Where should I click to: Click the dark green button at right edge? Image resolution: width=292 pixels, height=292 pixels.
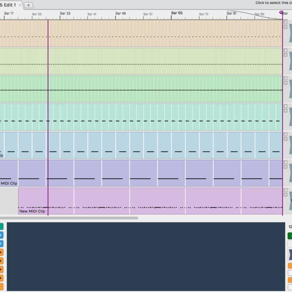click(289, 236)
